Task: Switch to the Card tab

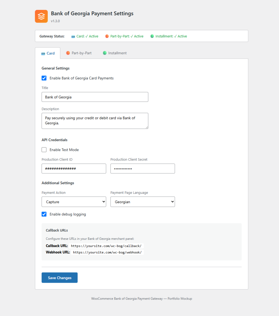Action: [48, 53]
